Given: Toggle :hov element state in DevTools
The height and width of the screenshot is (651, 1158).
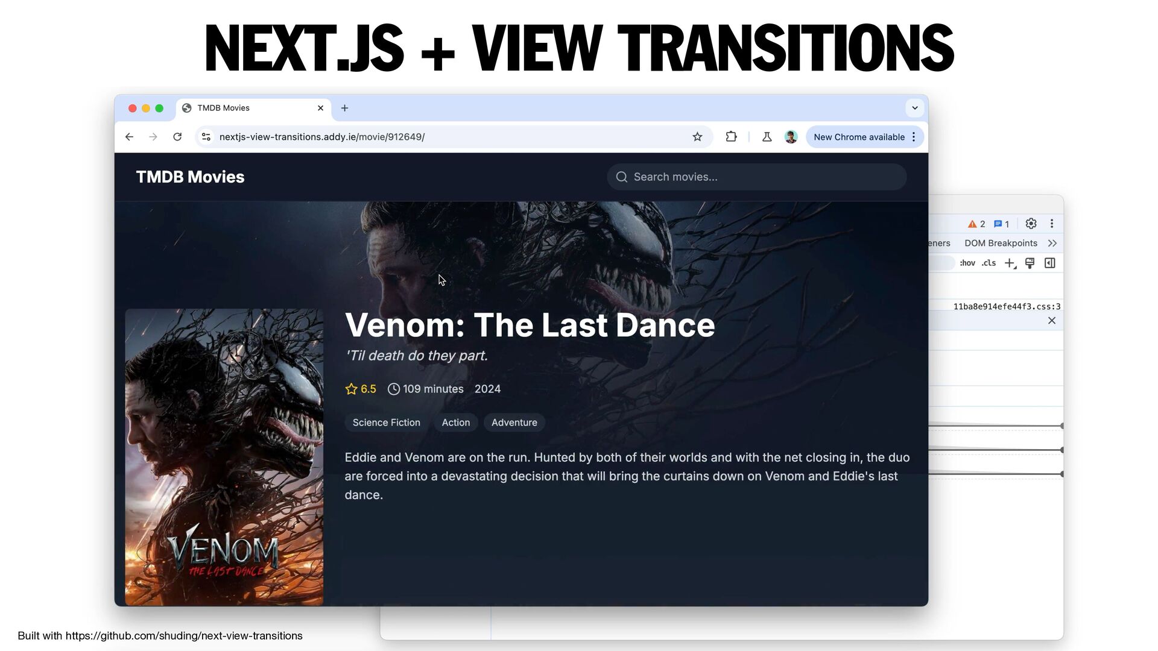Looking at the screenshot, I should coord(967,263).
